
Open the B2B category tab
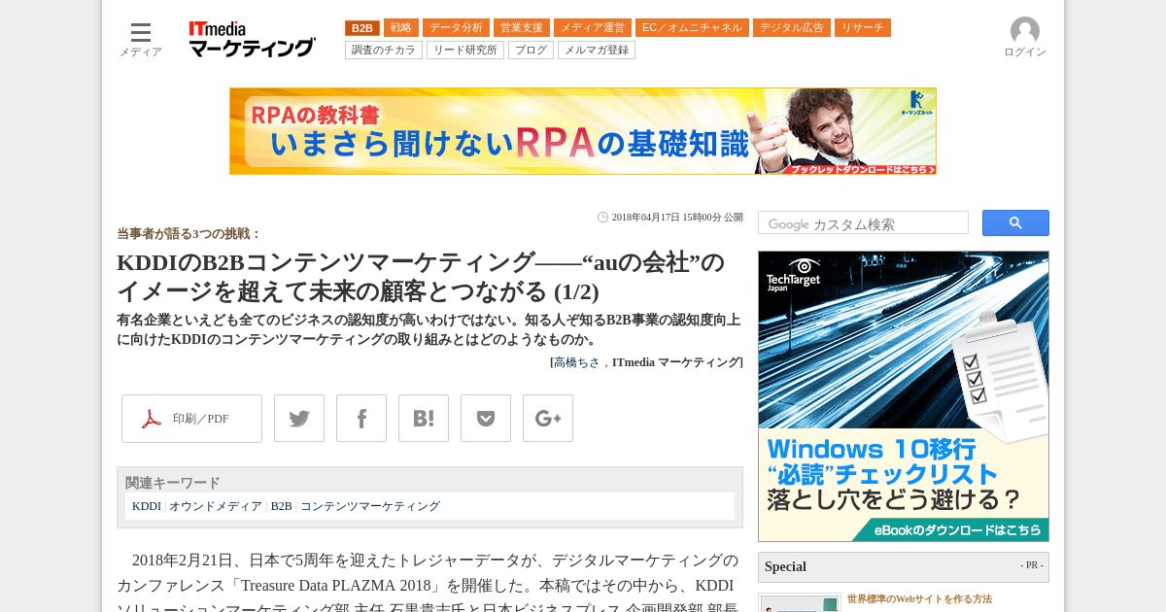[x=362, y=28]
